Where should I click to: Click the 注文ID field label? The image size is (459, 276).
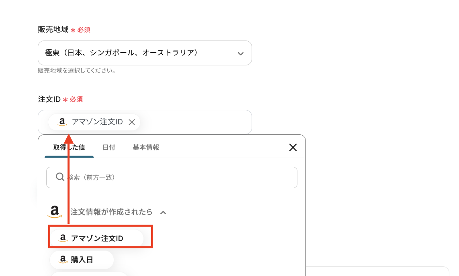[49, 99]
